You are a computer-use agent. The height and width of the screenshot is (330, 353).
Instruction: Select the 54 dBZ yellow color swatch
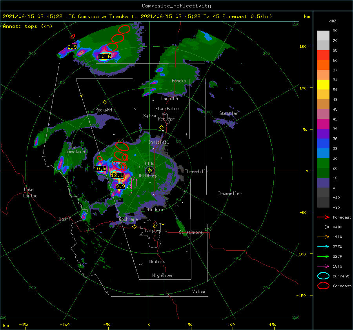click(323, 84)
